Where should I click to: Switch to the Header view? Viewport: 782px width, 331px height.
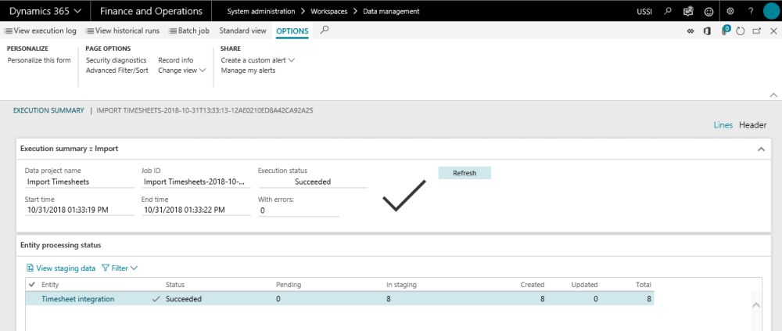click(x=752, y=125)
